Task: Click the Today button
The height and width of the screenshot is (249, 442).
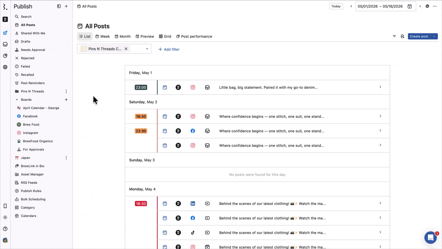Action: click(x=336, y=6)
